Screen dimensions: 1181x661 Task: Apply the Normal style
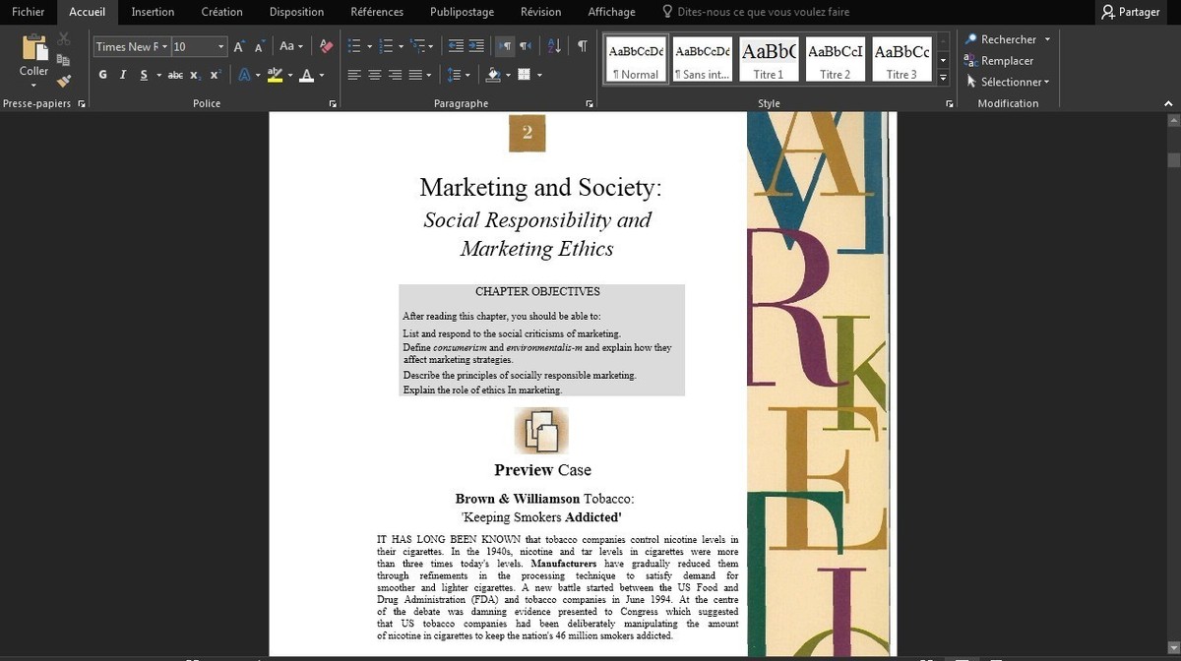click(x=635, y=59)
